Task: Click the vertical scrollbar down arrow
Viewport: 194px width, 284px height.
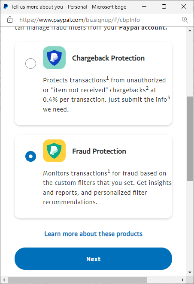Action: pos(190,272)
